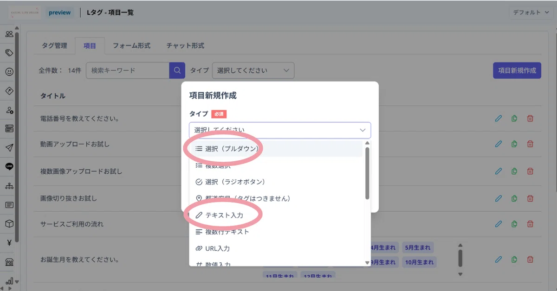Open the user settings sidebar icon

point(9,110)
